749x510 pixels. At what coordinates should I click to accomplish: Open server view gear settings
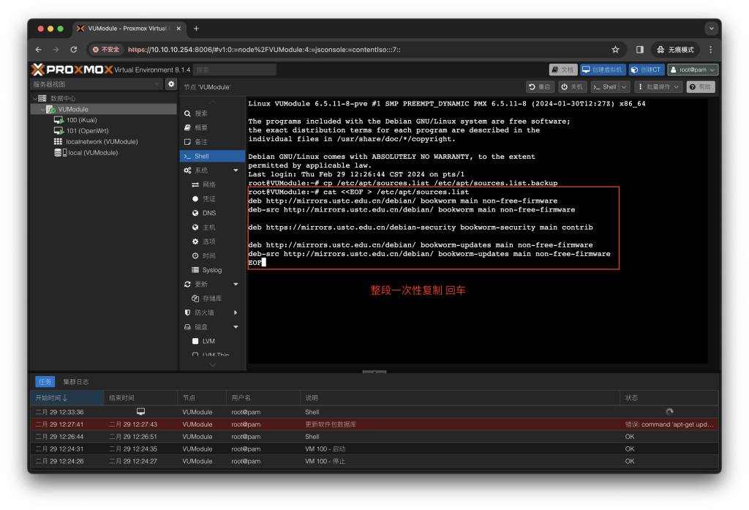(171, 84)
